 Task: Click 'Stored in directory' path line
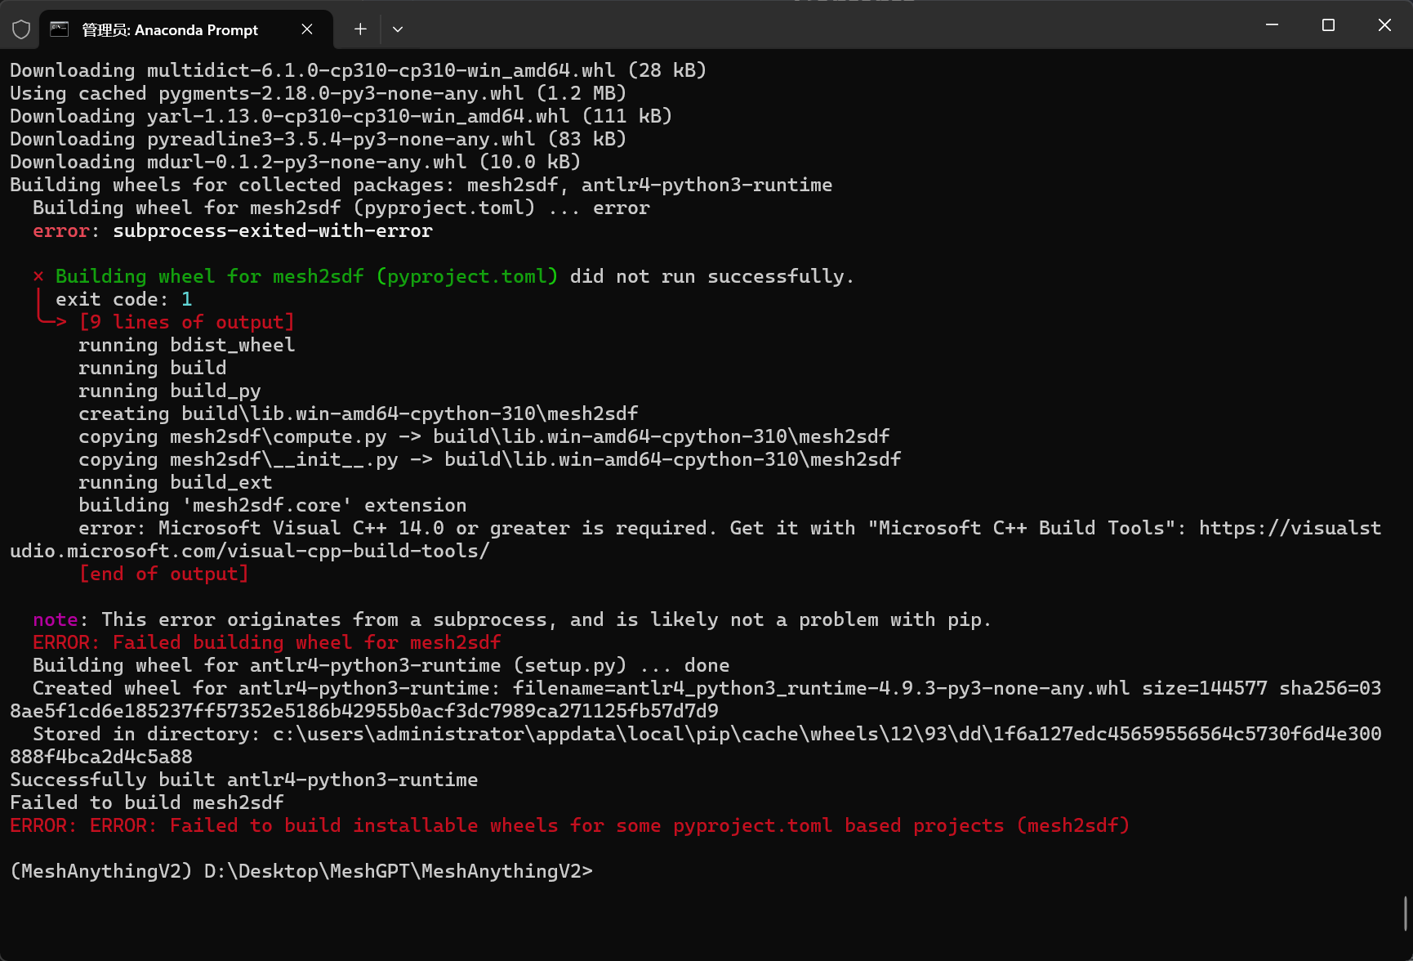696,745
